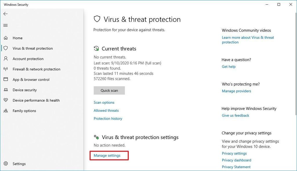Navigate back with the back arrow
This screenshot has width=297, height=171.
pos(5,14)
